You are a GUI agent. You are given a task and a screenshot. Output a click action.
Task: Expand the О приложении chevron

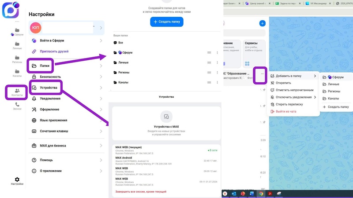coord(101,171)
